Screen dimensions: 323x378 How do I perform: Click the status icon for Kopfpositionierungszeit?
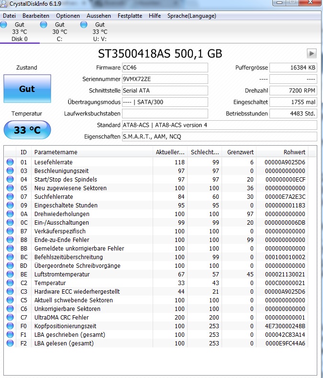(10, 326)
